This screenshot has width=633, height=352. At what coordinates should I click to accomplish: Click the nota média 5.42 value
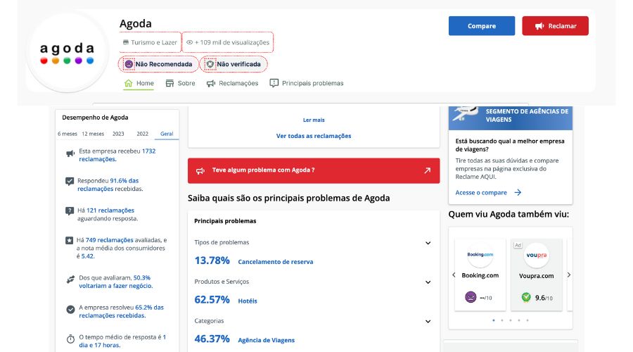(87, 256)
